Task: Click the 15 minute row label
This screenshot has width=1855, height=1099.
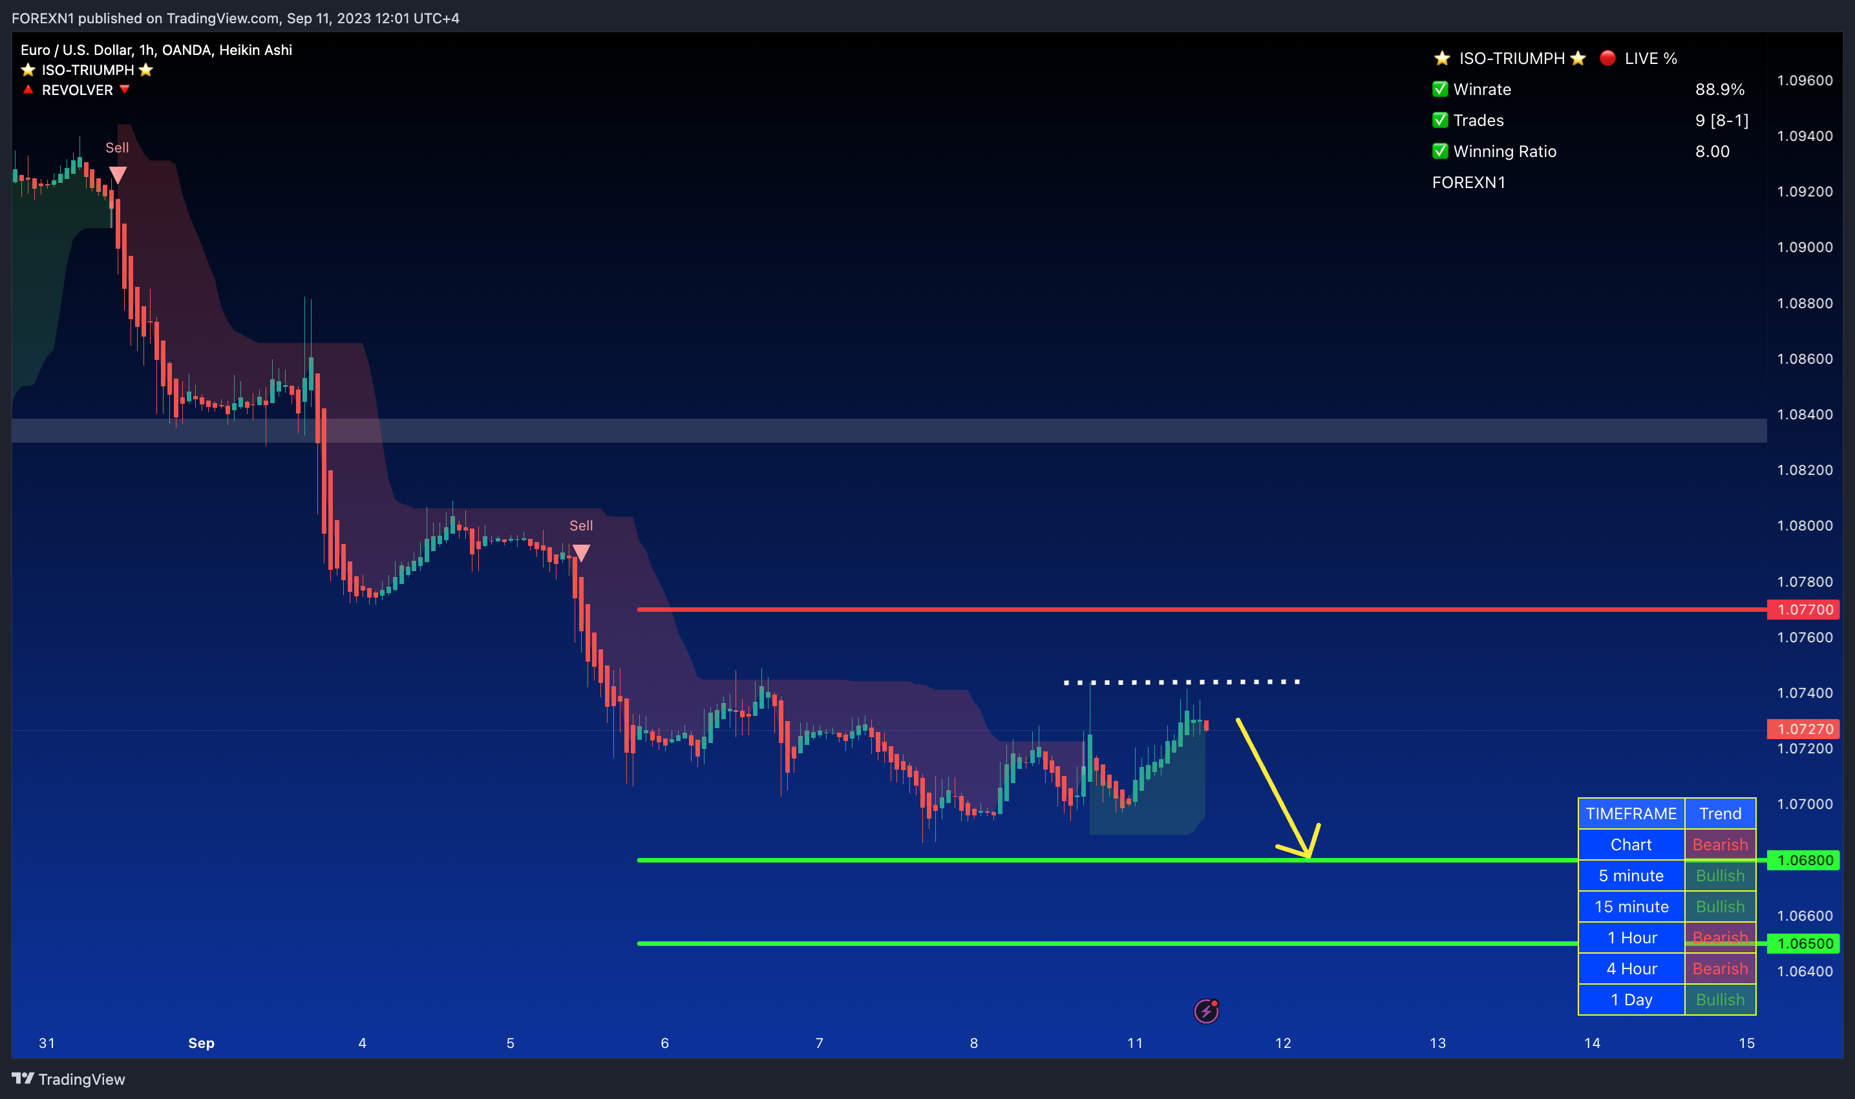Action: [1631, 906]
